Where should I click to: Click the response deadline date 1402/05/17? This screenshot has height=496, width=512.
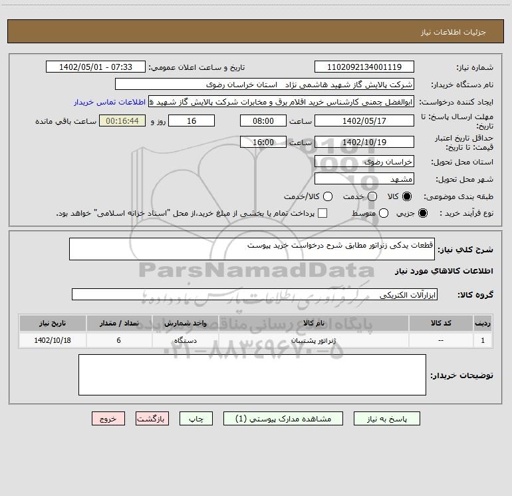click(x=364, y=121)
